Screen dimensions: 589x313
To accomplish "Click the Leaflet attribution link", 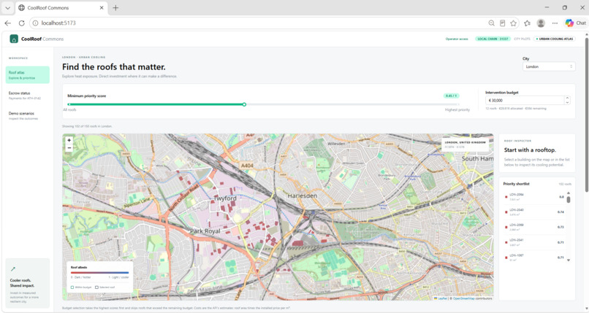I will (x=442, y=298).
